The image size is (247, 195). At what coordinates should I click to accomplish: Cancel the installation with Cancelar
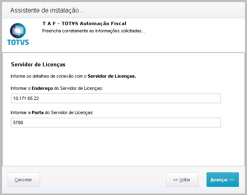pyautogui.click(x=24, y=180)
